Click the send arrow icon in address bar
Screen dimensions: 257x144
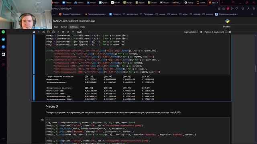point(232,8)
